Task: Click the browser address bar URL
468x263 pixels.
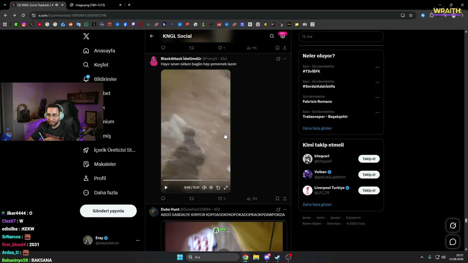Action: point(72,15)
